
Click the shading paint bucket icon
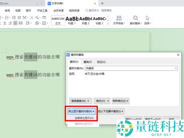(x=37, y=23)
